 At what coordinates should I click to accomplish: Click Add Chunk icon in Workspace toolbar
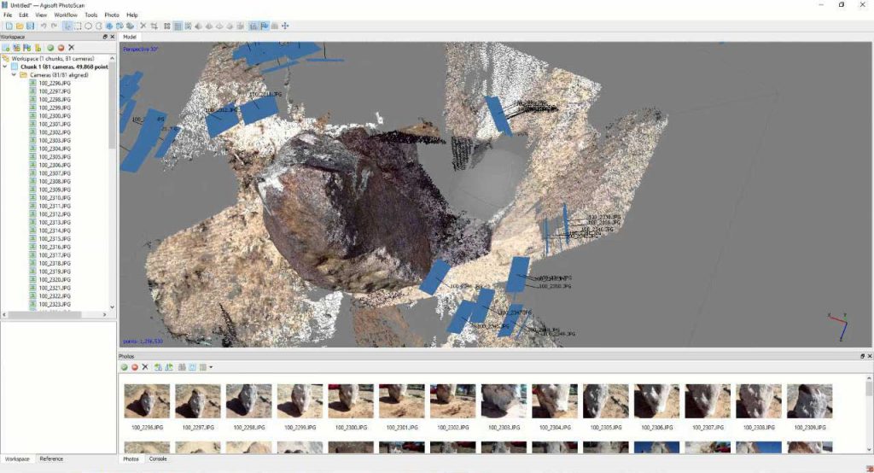point(6,48)
